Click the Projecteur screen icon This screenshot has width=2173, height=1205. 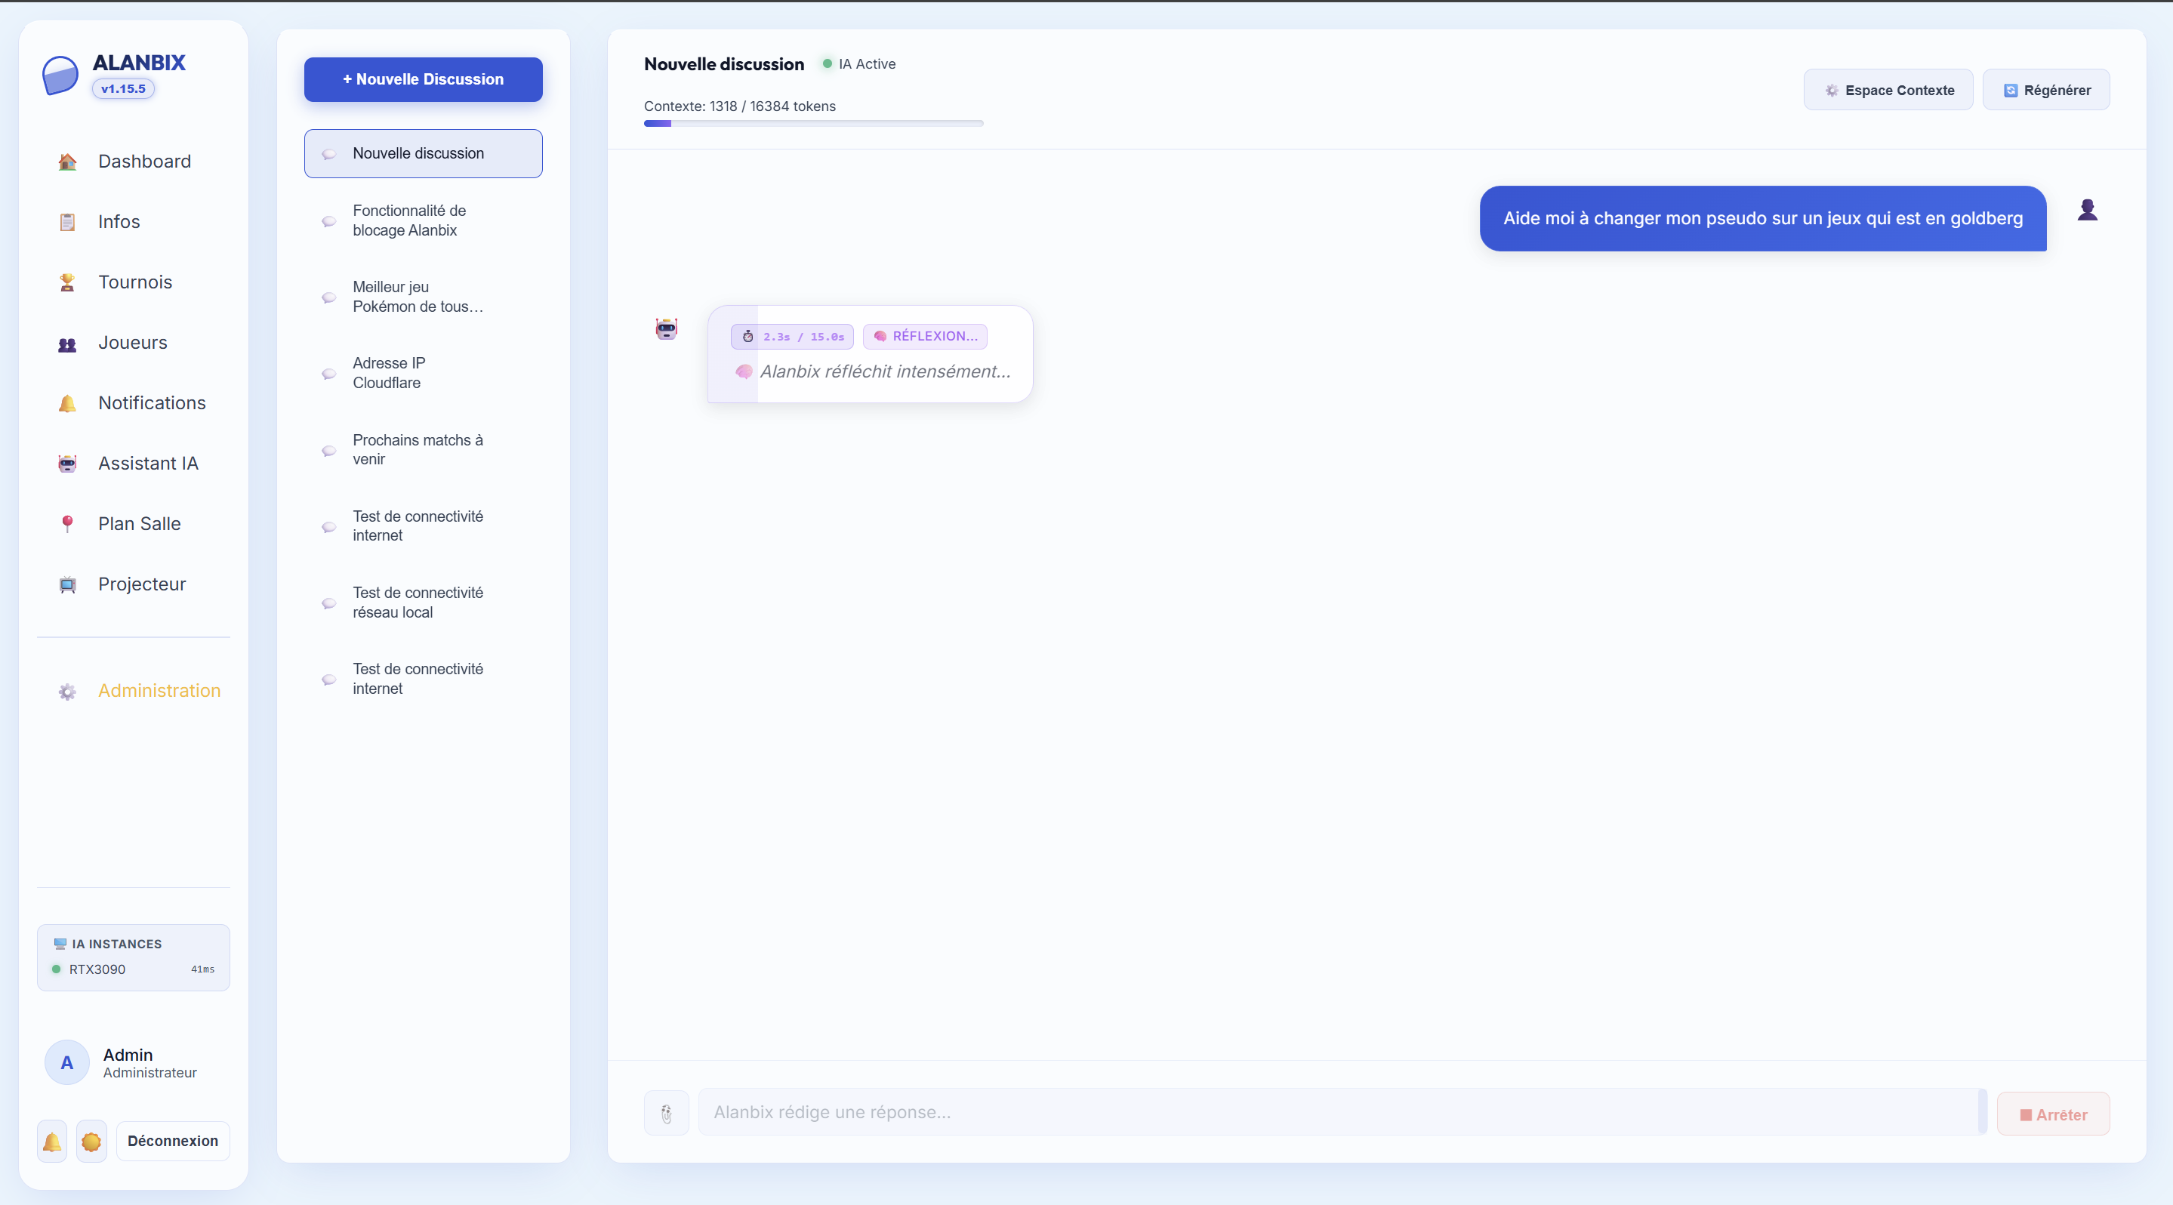[x=67, y=584]
